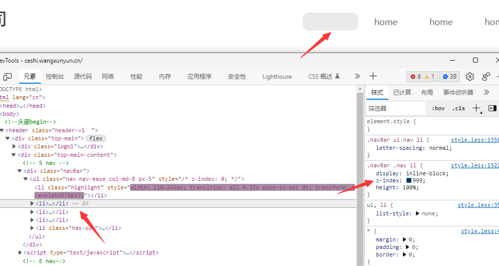The image size is (499, 266).
Task: Edit display: inline-block value
Action: point(425,173)
